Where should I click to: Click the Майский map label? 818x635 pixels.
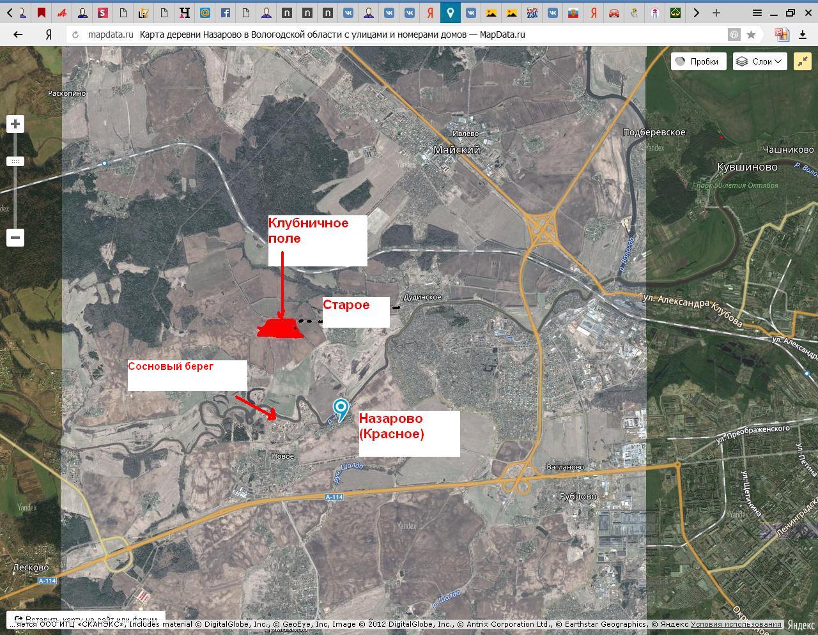(x=457, y=149)
